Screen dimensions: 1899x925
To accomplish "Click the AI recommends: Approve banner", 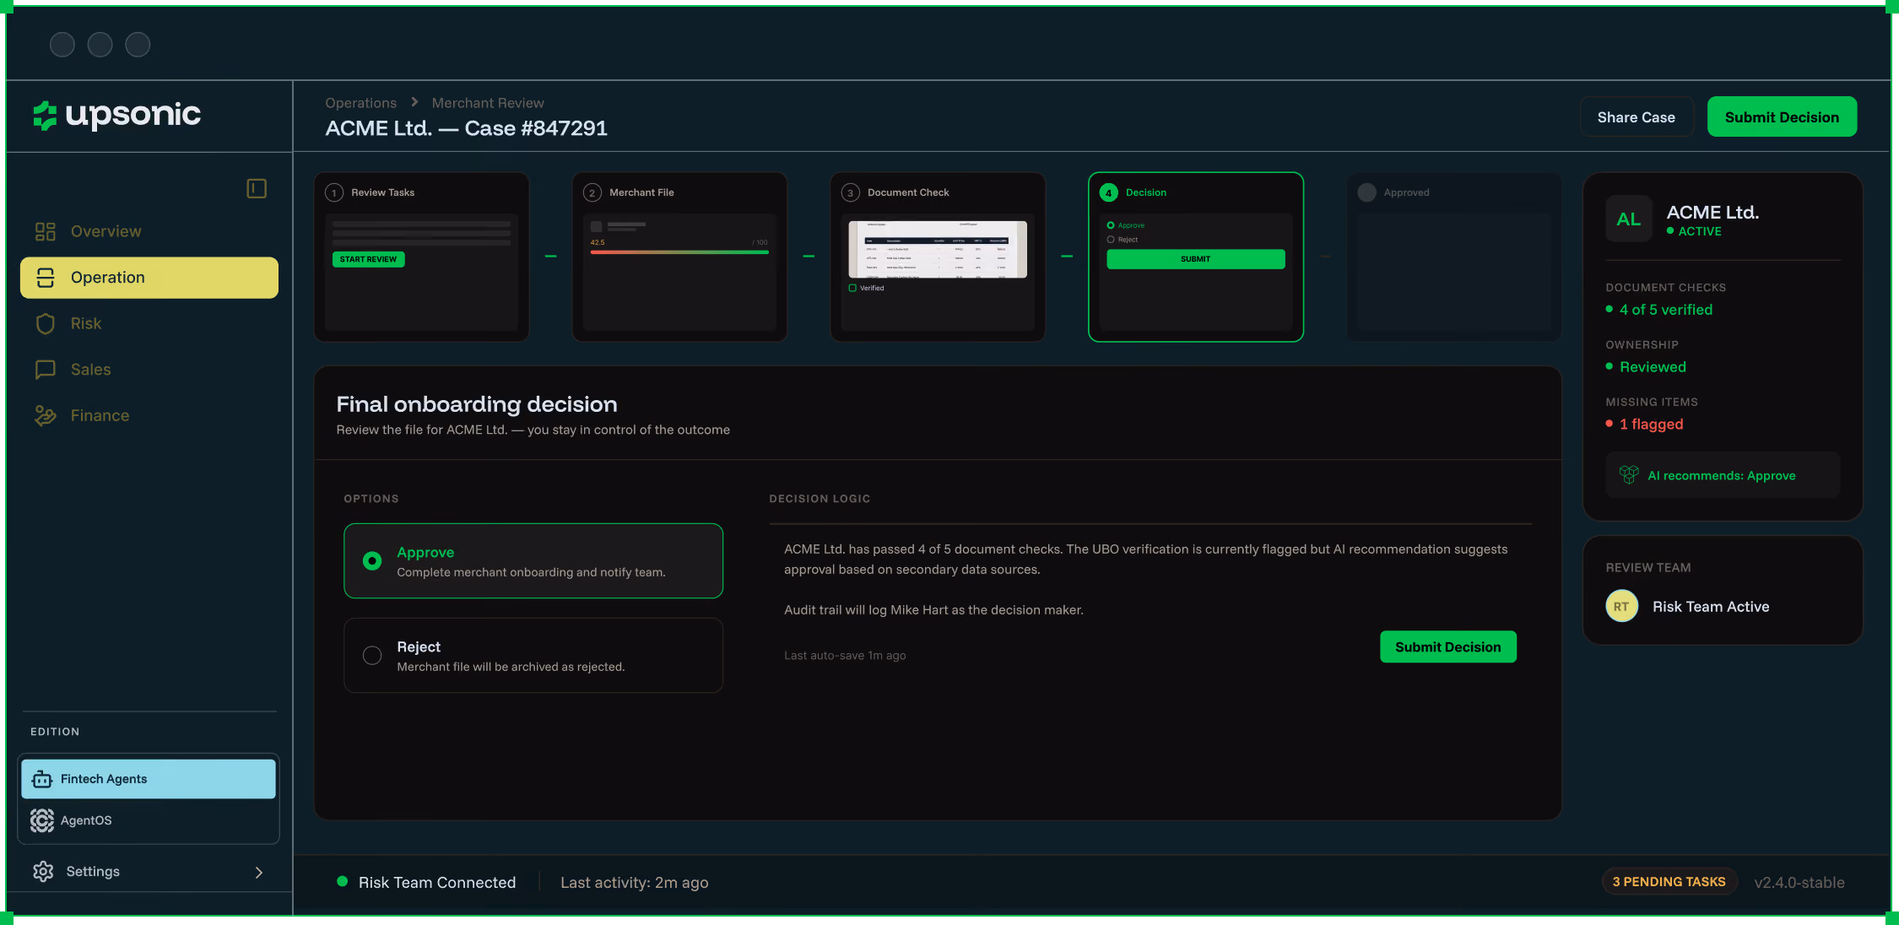I will click(x=1723, y=475).
